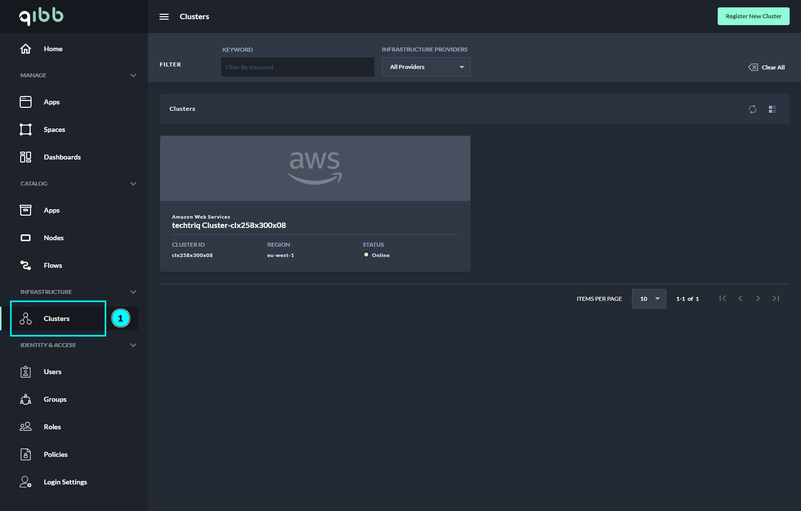The width and height of the screenshot is (801, 511).
Task: Open Dashboards in the sidebar
Action: (62, 157)
